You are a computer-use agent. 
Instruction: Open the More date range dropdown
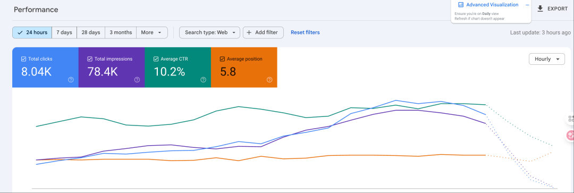click(152, 32)
